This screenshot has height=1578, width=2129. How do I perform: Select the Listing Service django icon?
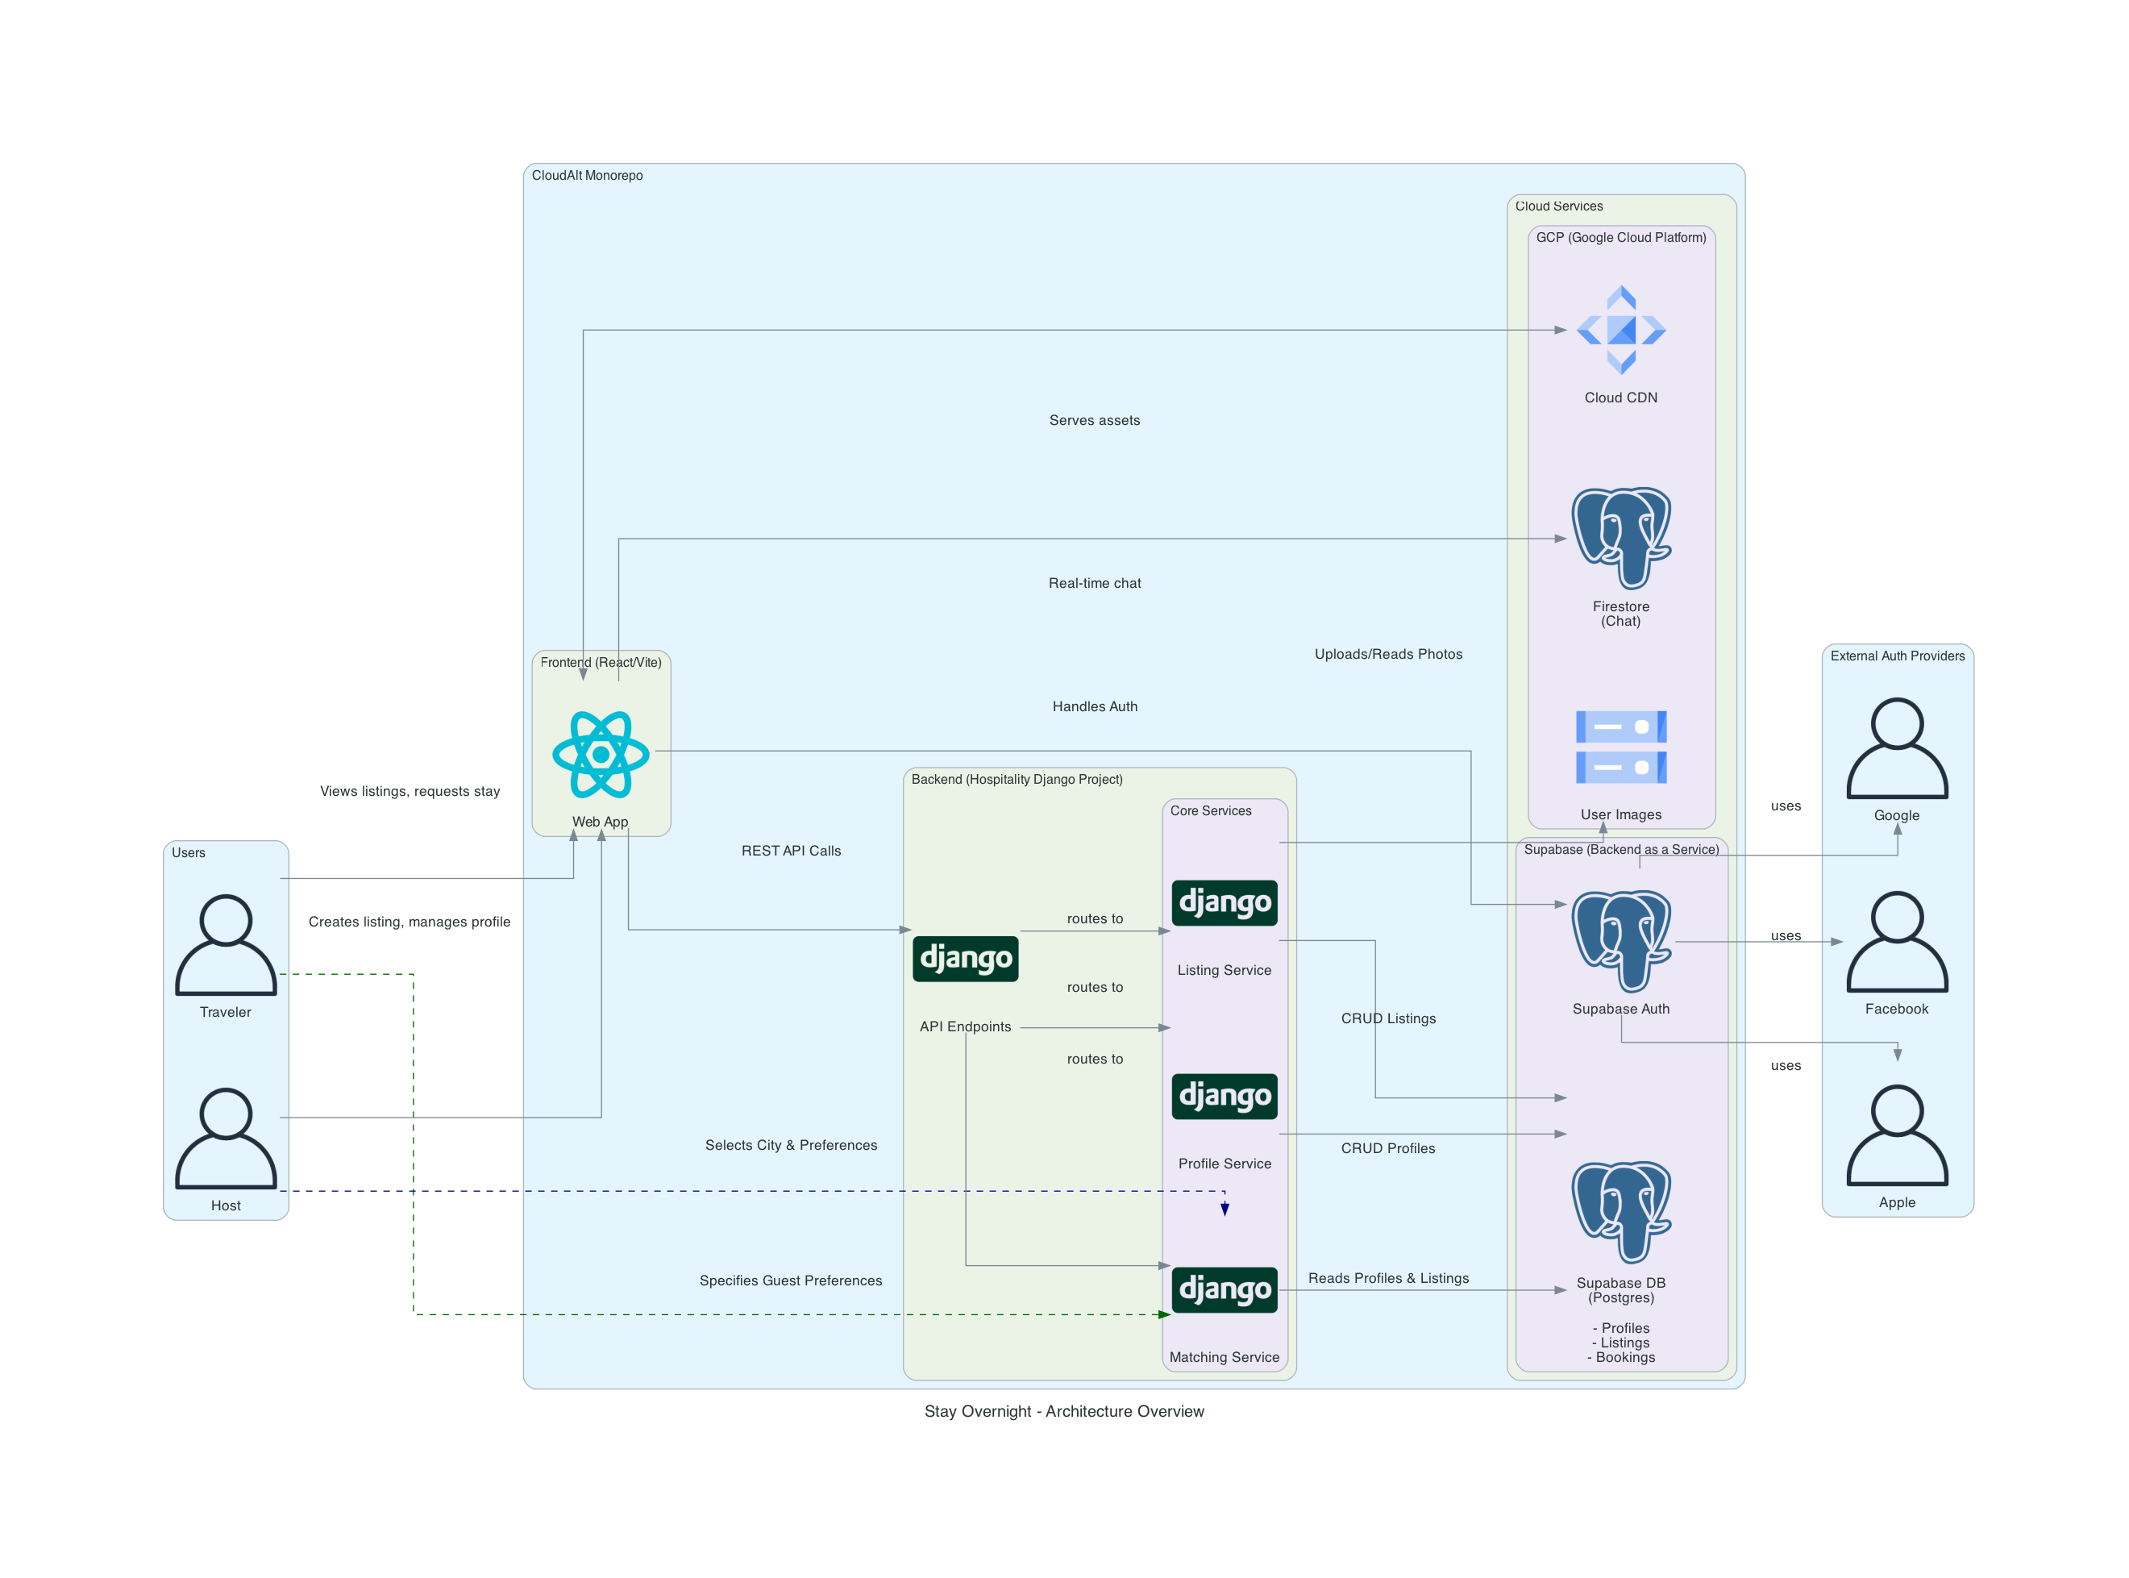(1224, 902)
